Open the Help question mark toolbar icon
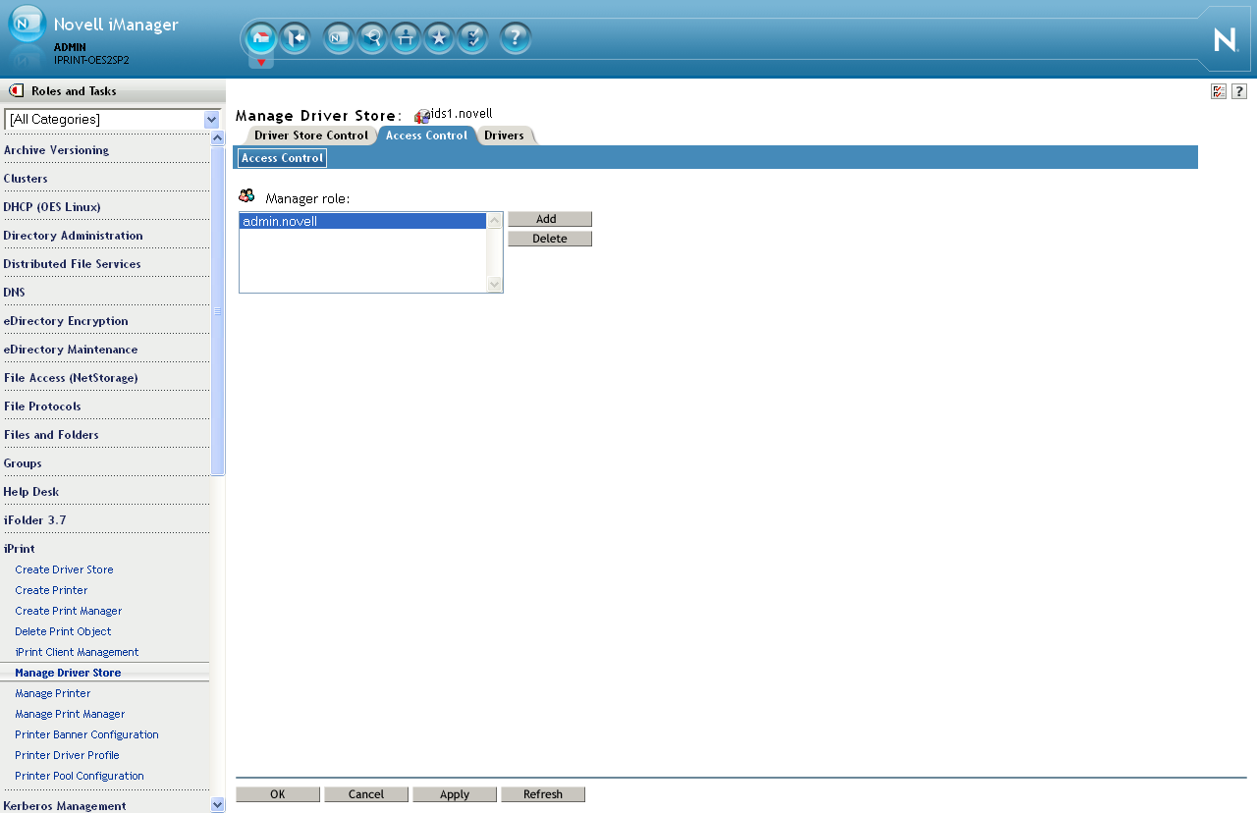 click(x=516, y=38)
